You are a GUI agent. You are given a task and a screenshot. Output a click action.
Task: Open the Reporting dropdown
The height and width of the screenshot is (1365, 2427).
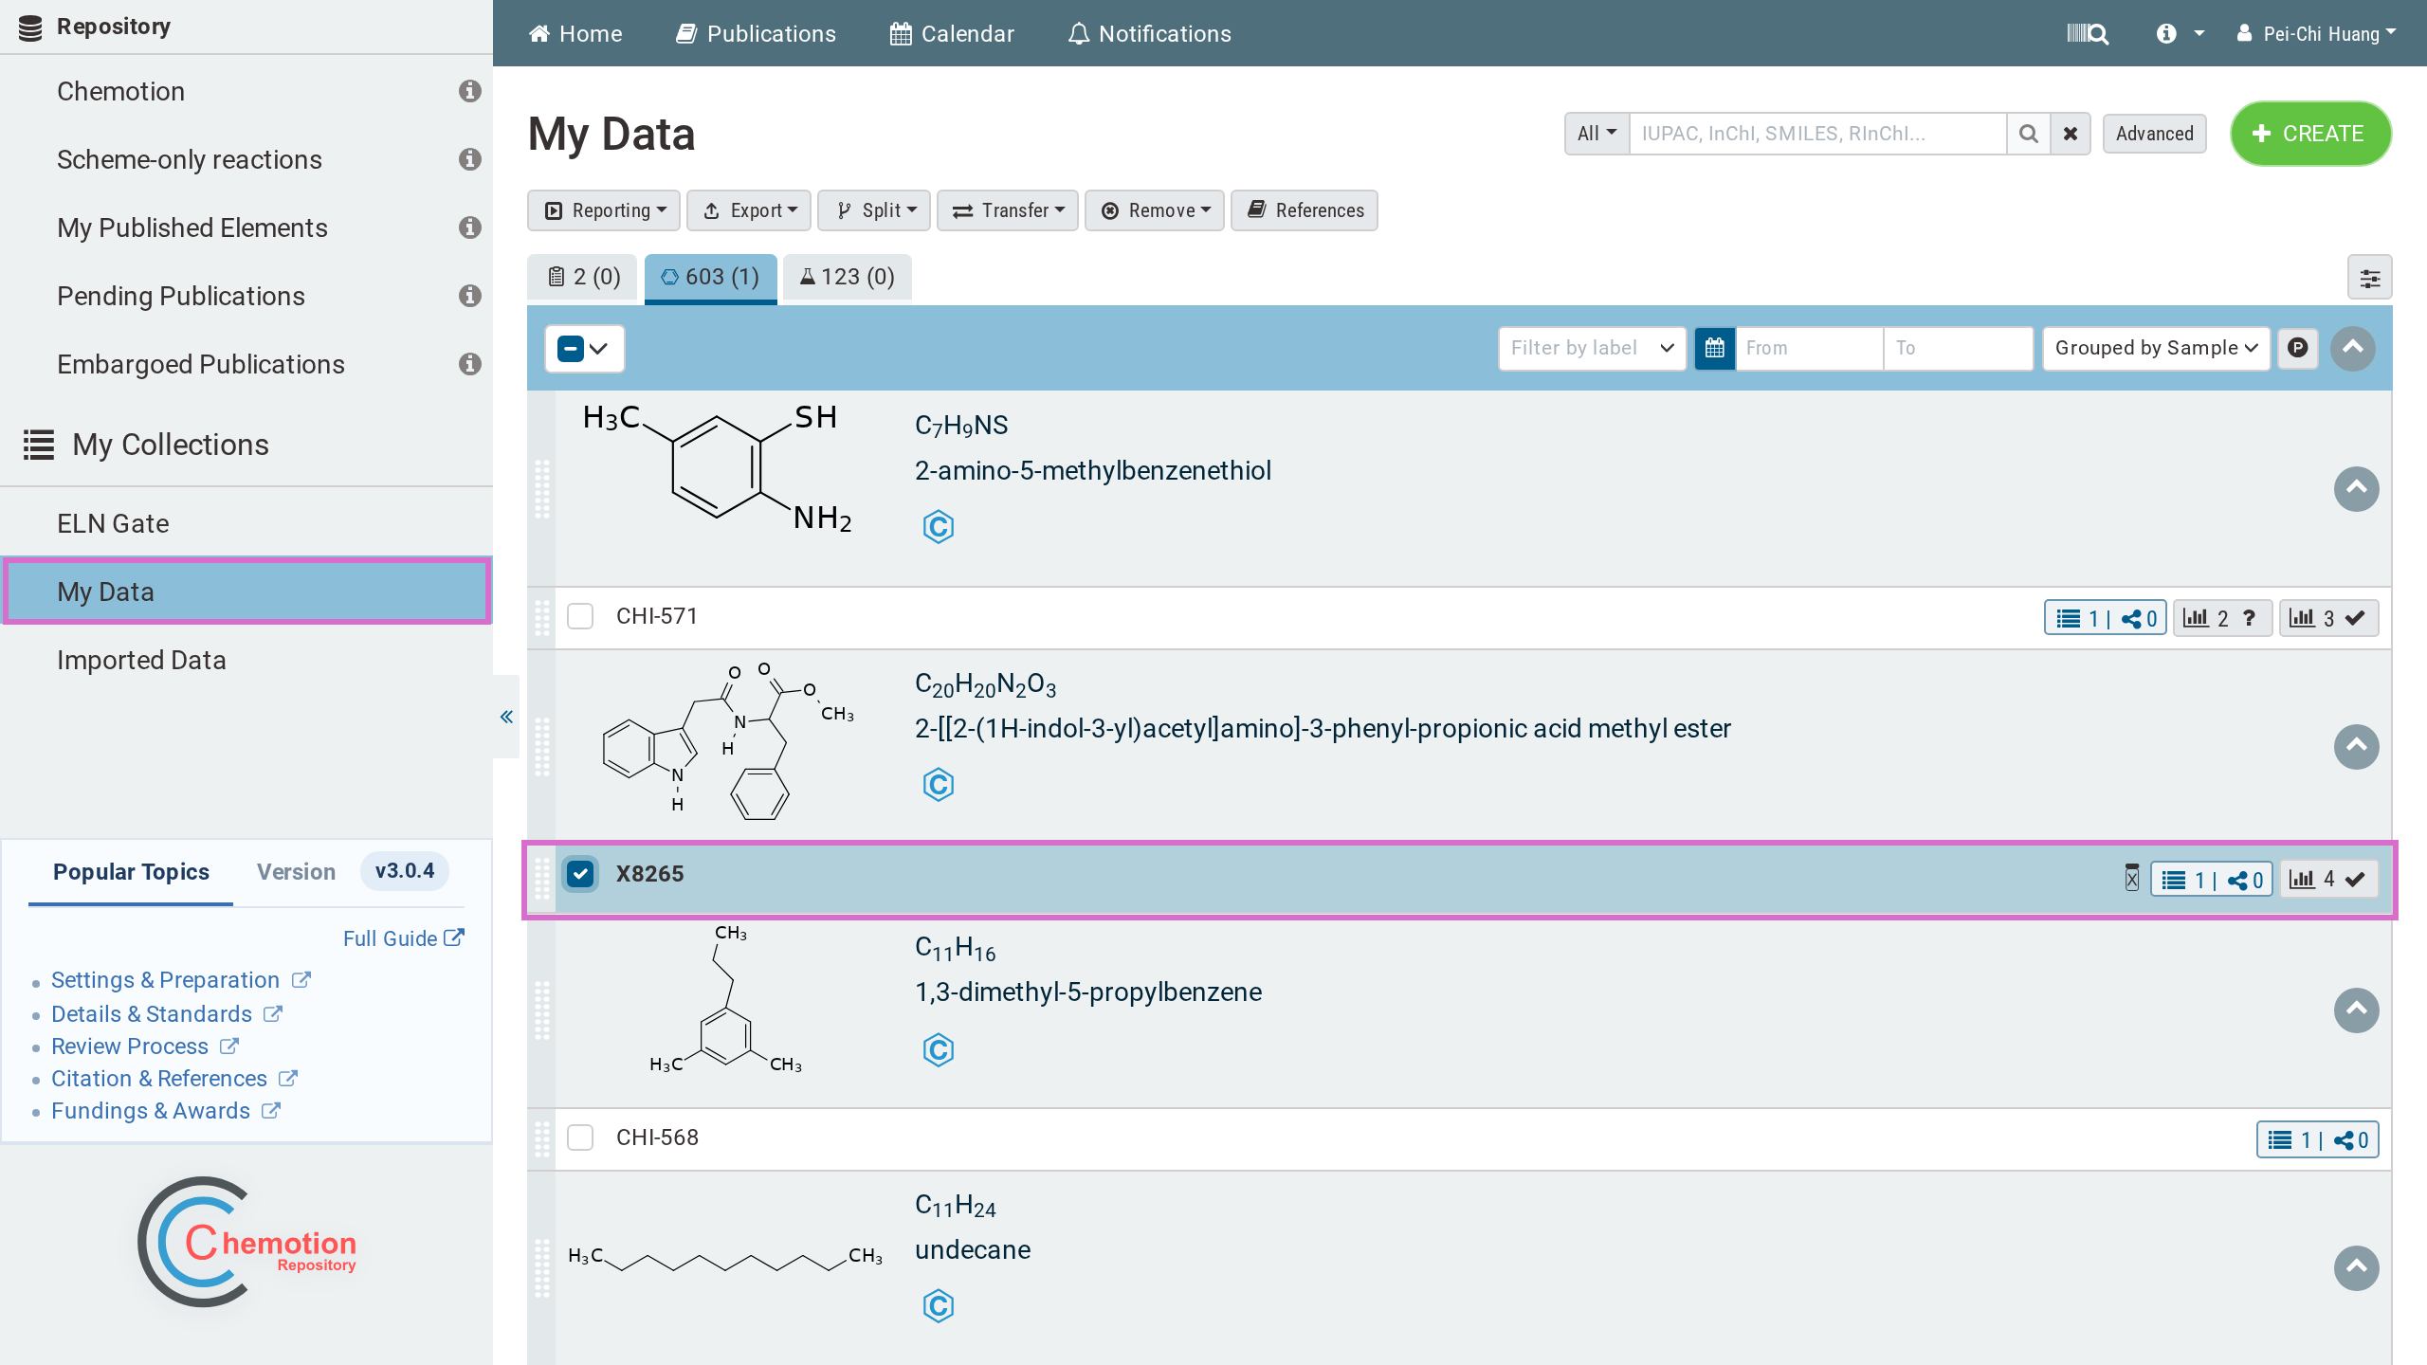coord(604,210)
